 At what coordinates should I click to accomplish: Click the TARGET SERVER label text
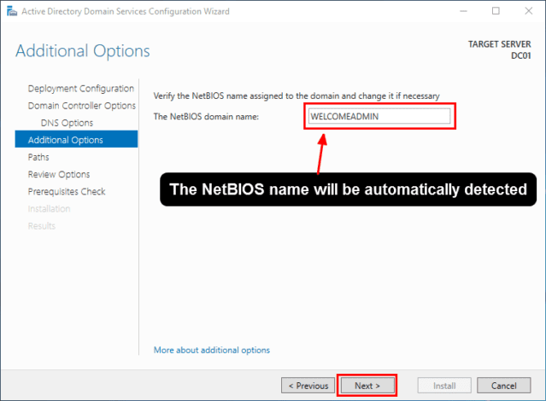499,44
